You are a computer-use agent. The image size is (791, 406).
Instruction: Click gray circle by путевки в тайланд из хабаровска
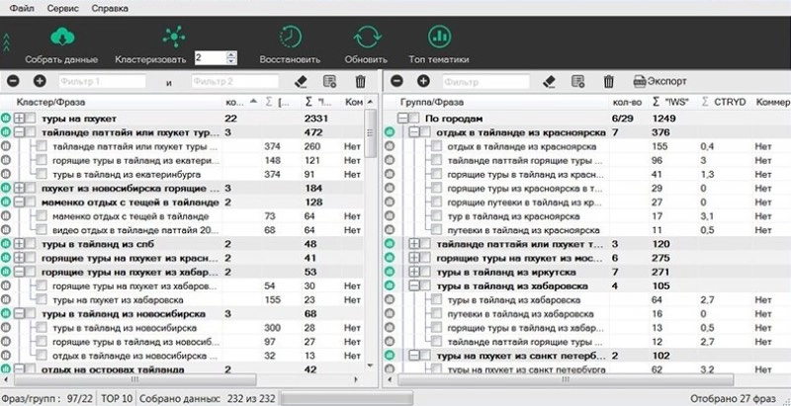[x=390, y=314]
